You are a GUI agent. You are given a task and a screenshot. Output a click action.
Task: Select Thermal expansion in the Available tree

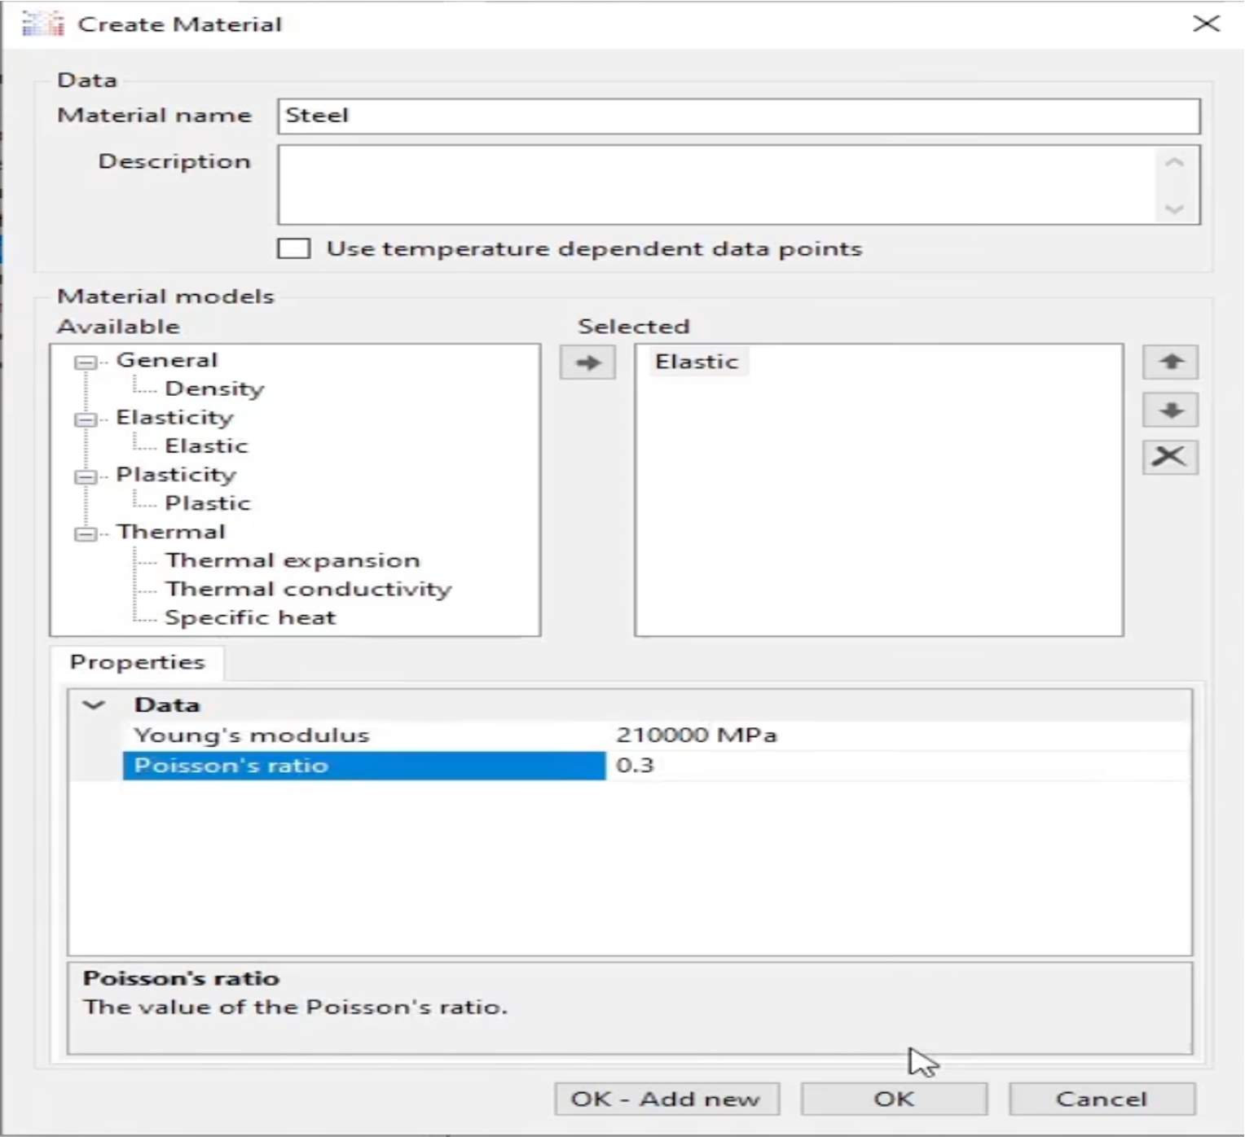293,561
